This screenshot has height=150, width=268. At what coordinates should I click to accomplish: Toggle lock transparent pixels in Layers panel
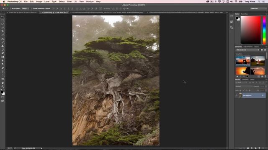tap(240, 90)
